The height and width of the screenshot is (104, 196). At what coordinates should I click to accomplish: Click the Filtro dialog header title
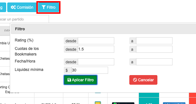pyautogui.click(x=20, y=29)
